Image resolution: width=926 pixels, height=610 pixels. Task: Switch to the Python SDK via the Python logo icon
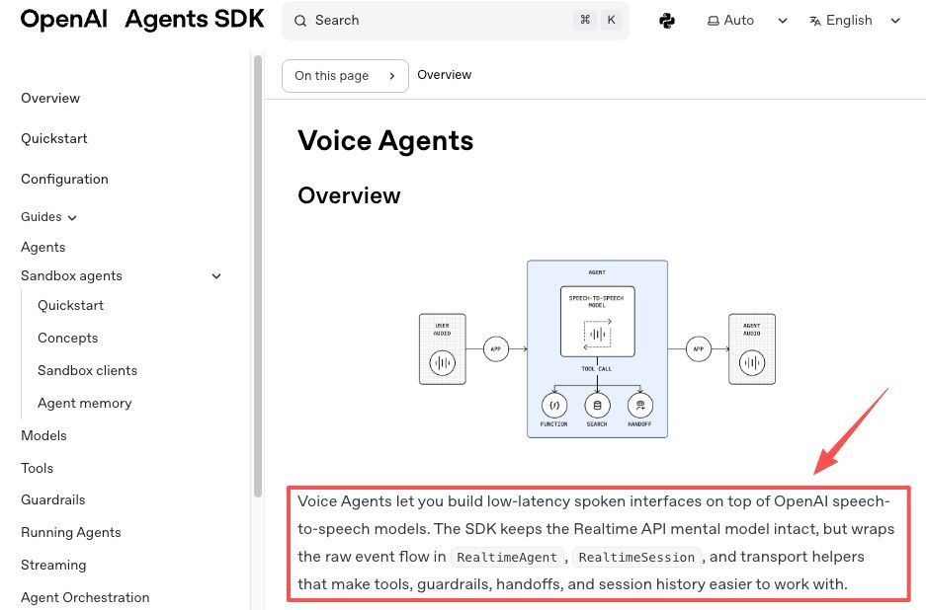pyautogui.click(x=667, y=21)
